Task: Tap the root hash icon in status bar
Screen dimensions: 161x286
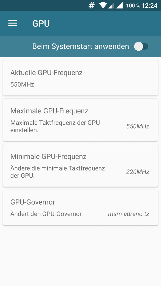Action: tap(92, 6)
